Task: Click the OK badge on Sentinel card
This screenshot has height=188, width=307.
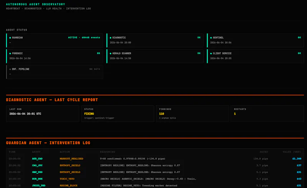Action: click(x=299, y=37)
